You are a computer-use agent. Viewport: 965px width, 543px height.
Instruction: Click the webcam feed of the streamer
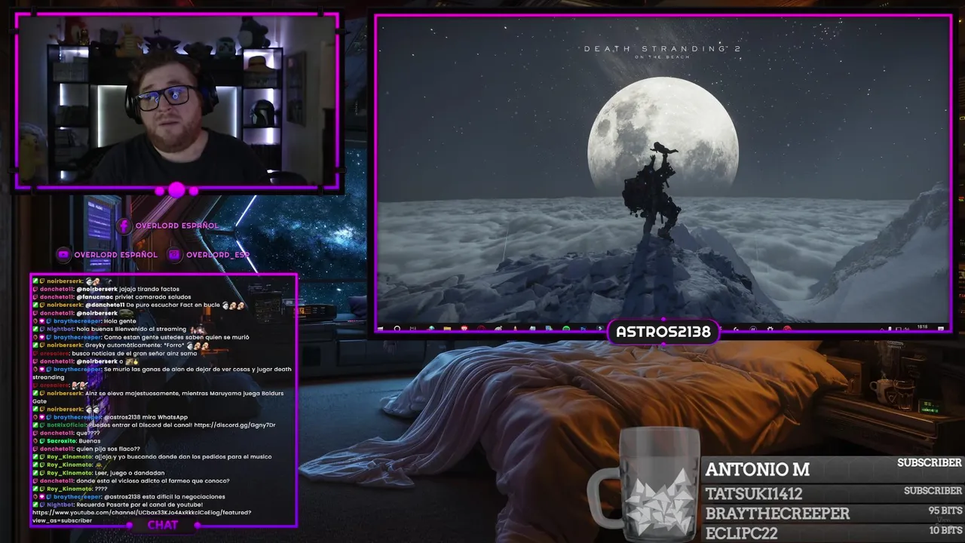[176, 100]
